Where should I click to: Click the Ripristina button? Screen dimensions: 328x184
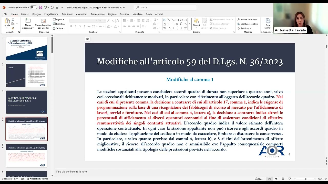tap(59, 24)
